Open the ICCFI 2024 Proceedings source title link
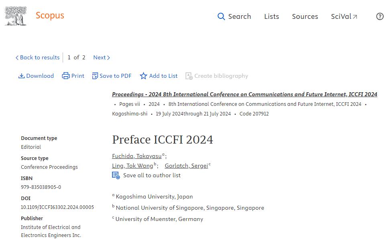 pos(244,94)
